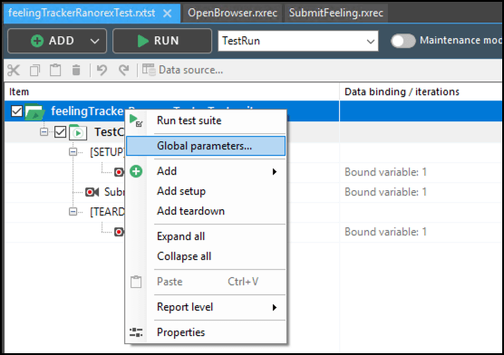Image resolution: width=504 pixels, height=355 pixels.
Task: Collapse the [TEARDOWN] node
Action: (x=73, y=212)
